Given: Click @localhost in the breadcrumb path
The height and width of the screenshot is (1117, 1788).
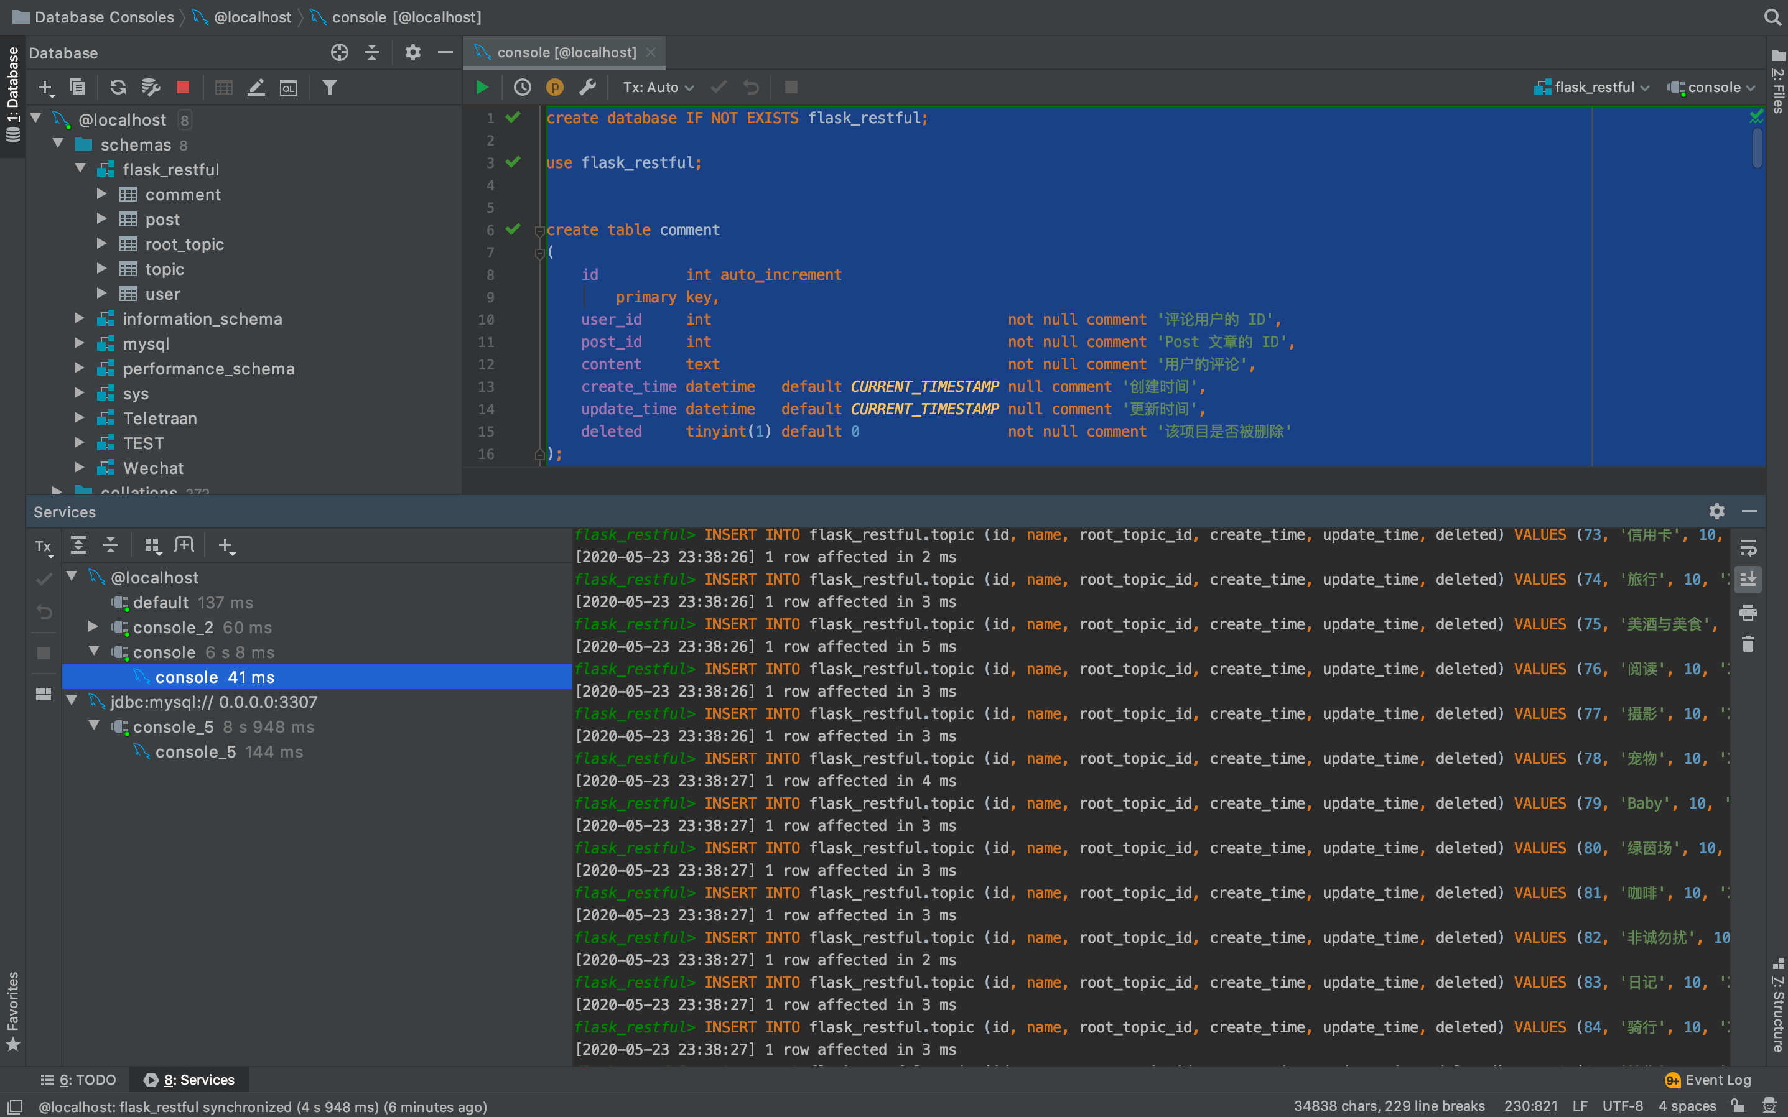Looking at the screenshot, I should [x=252, y=17].
